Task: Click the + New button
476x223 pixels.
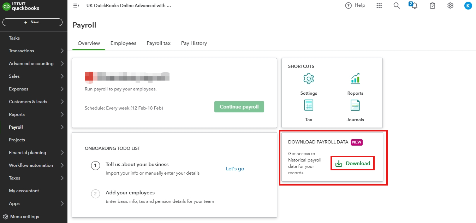Action: [x=32, y=22]
